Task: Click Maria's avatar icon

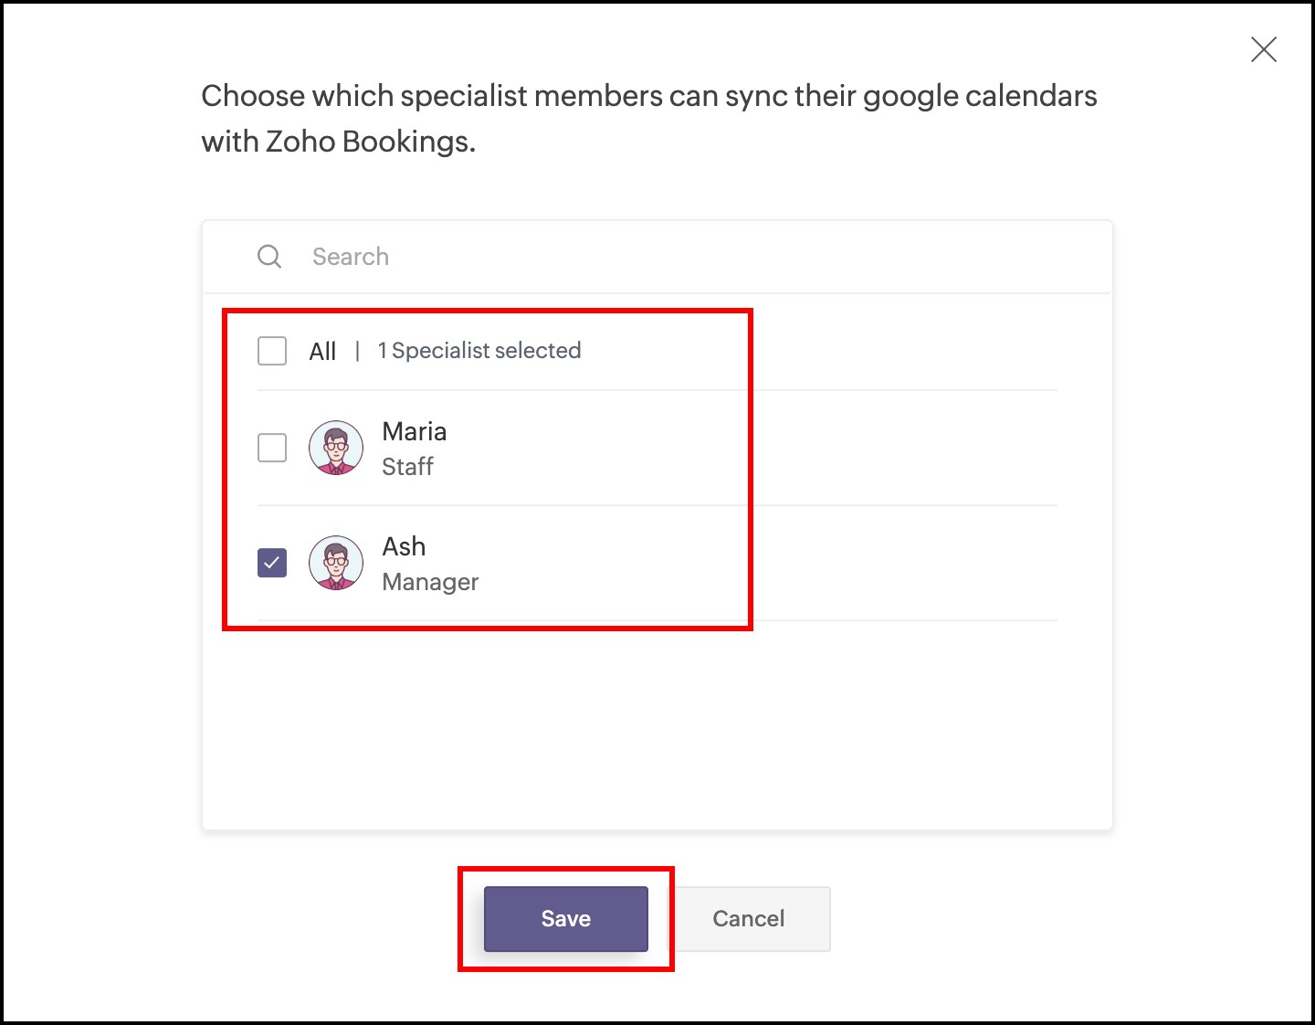Action: click(x=336, y=448)
